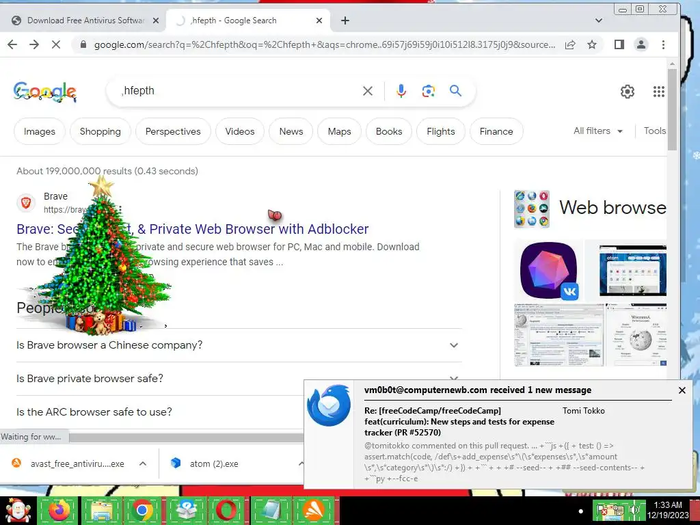Close the Download Free Antivirus tab

[155, 21]
